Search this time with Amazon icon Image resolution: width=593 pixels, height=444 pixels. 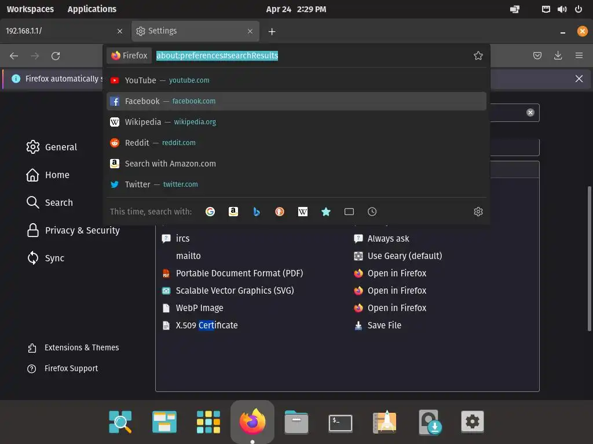coord(233,212)
